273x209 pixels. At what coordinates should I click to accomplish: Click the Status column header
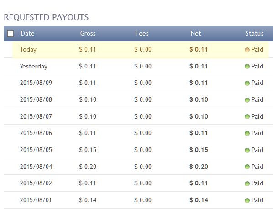click(x=255, y=33)
